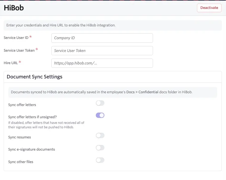Focus the Service User ID field
The image size is (226, 180).
[102, 38]
